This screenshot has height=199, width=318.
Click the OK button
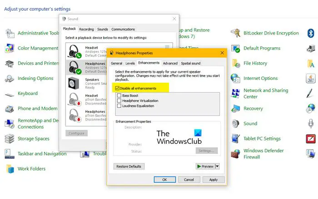tap(164, 180)
